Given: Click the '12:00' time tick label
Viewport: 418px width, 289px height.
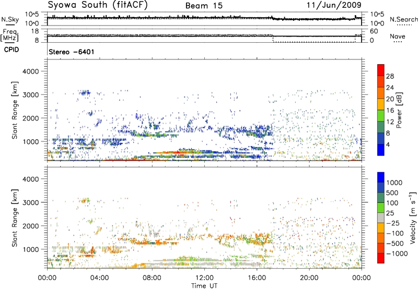Looking at the screenshot, I should (x=204, y=278).
